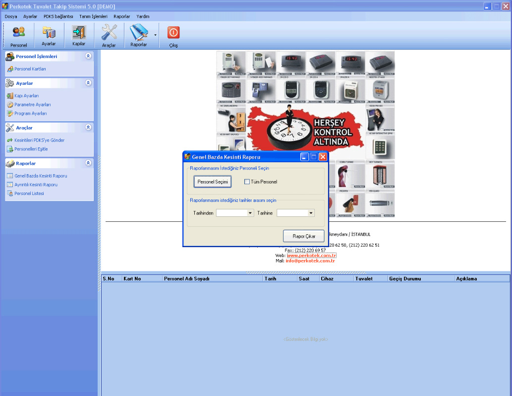Collapse the Personel İşlemleri panel
The width and height of the screenshot is (512, 396).
point(88,57)
